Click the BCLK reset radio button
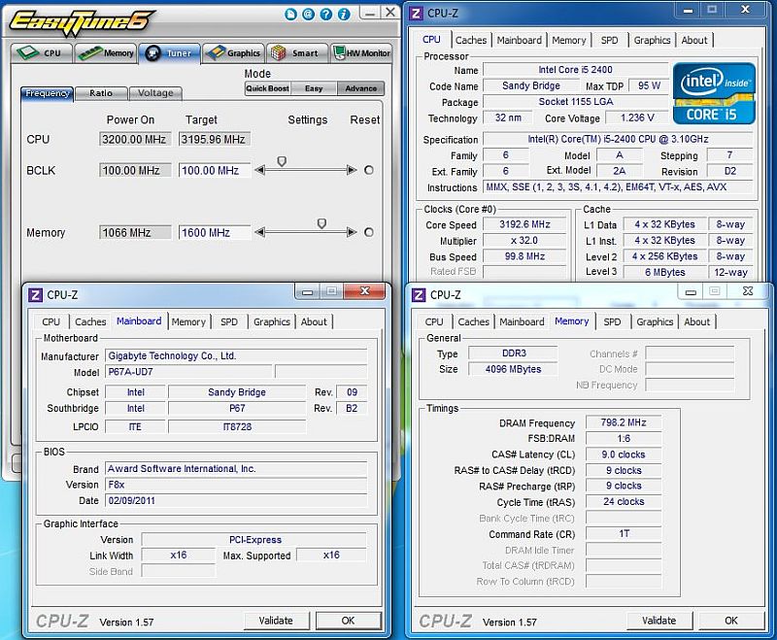Viewport: 777px width, 640px height. point(369,170)
